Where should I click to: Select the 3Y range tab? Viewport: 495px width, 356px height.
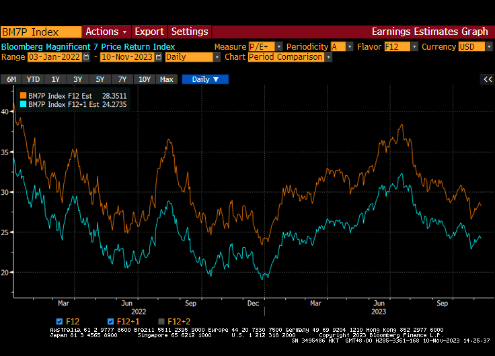pos(77,79)
